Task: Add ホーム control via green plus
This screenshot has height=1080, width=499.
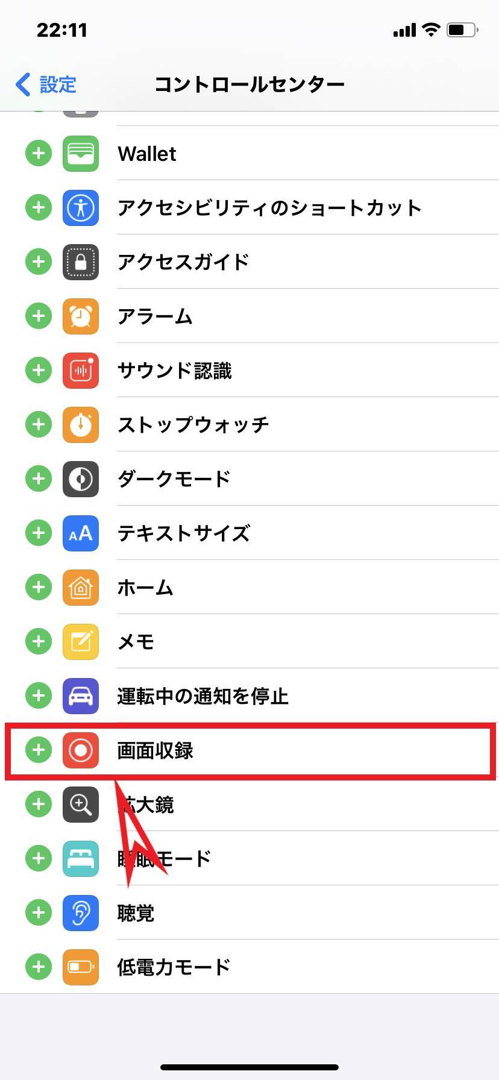Action: (39, 588)
